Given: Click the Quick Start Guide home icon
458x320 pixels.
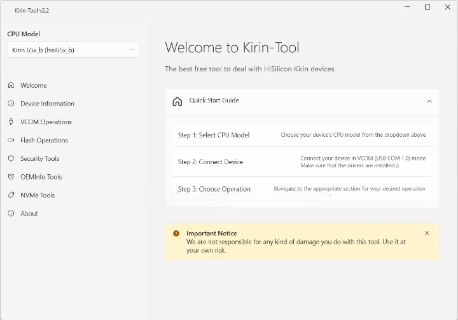Looking at the screenshot, I should coord(177,101).
